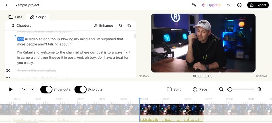Open the 1x playback speed dropdown
The height and width of the screenshot is (123, 272).
point(28,89)
